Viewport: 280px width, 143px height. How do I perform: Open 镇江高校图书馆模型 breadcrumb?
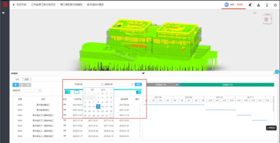(x=71, y=5)
